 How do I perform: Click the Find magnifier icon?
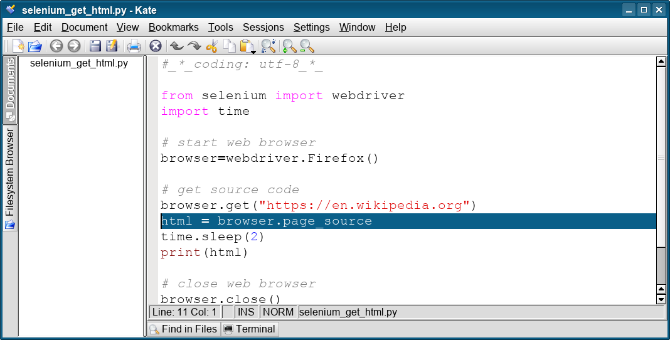[x=268, y=46]
